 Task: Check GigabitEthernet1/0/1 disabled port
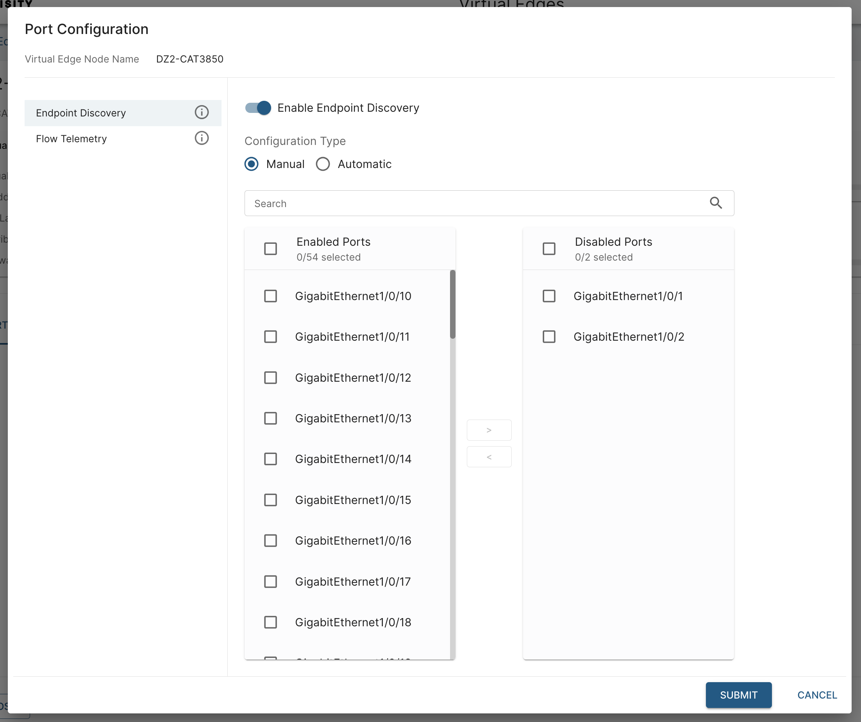pos(549,296)
